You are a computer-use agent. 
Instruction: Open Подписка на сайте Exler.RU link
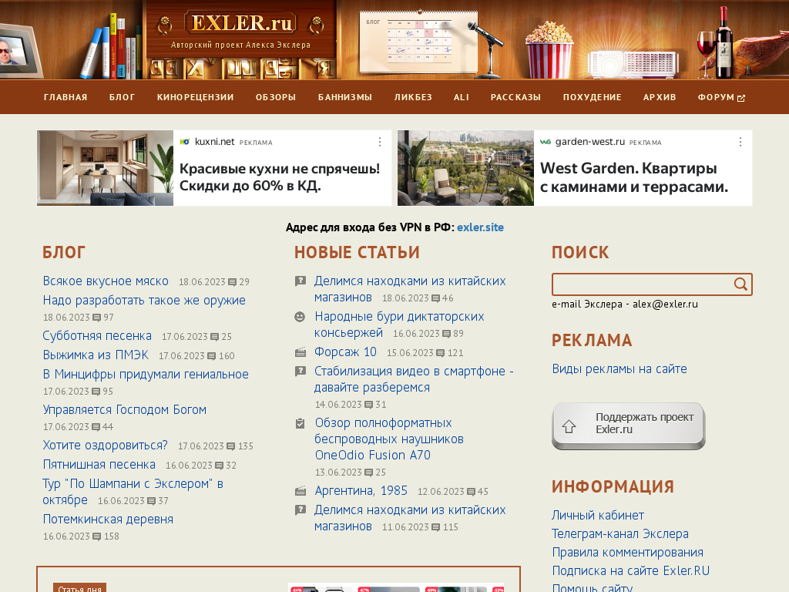pyautogui.click(x=631, y=571)
